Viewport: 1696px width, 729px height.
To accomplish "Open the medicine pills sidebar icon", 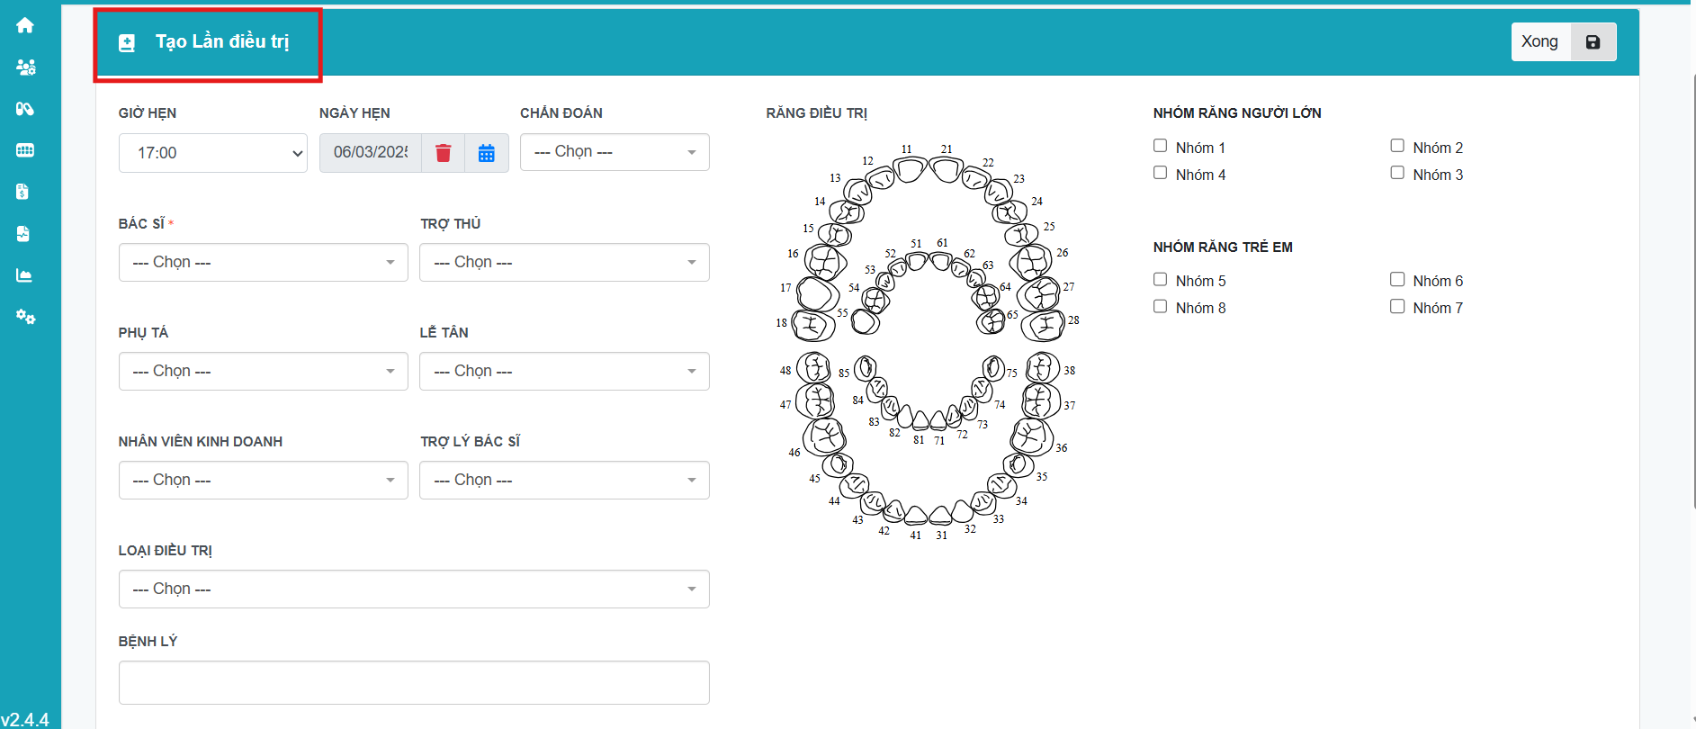I will click(25, 109).
